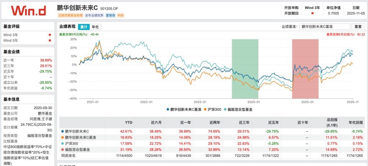368x166 pixels.
Task: Click the red shaded region in the chart
Action: (305, 68)
